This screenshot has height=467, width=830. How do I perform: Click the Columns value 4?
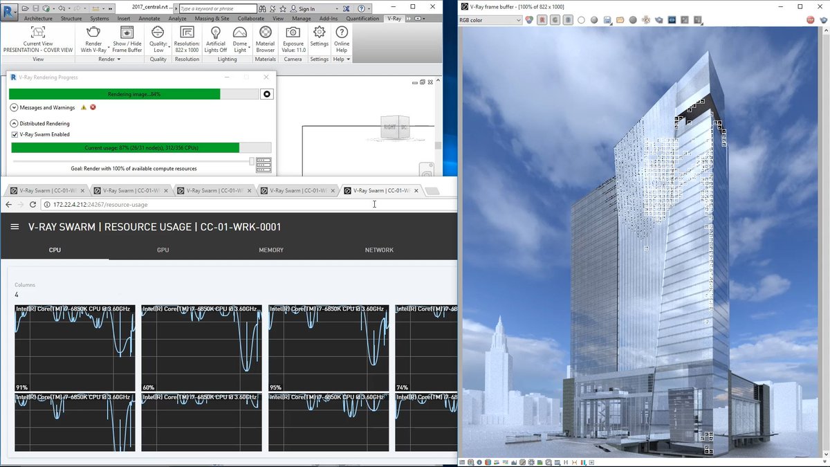pyautogui.click(x=17, y=295)
